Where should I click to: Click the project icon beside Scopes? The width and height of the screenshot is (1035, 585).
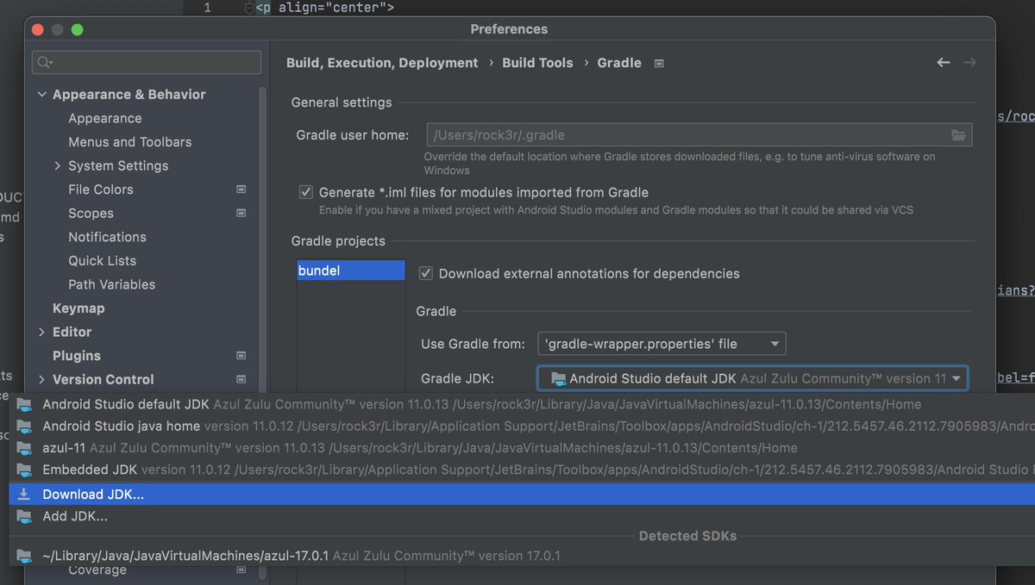click(x=241, y=213)
